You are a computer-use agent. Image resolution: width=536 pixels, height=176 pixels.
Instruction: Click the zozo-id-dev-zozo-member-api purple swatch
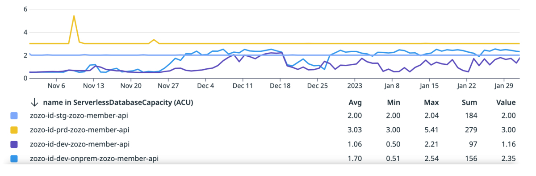(14, 144)
